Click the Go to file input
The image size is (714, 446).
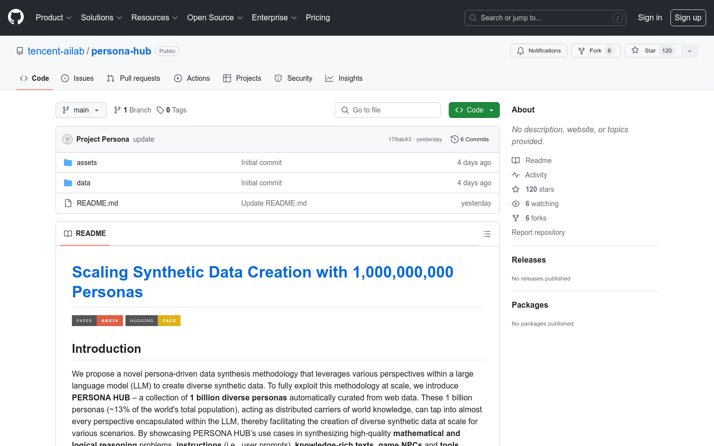coord(388,110)
